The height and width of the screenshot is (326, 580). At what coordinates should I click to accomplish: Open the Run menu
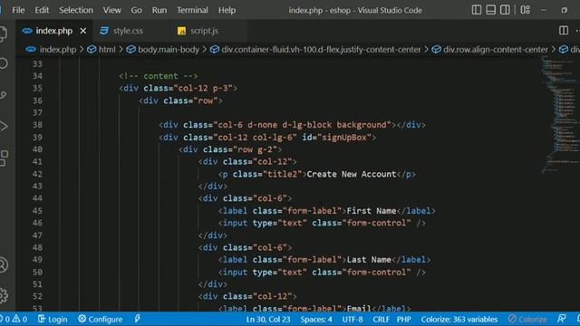click(x=159, y=10)
